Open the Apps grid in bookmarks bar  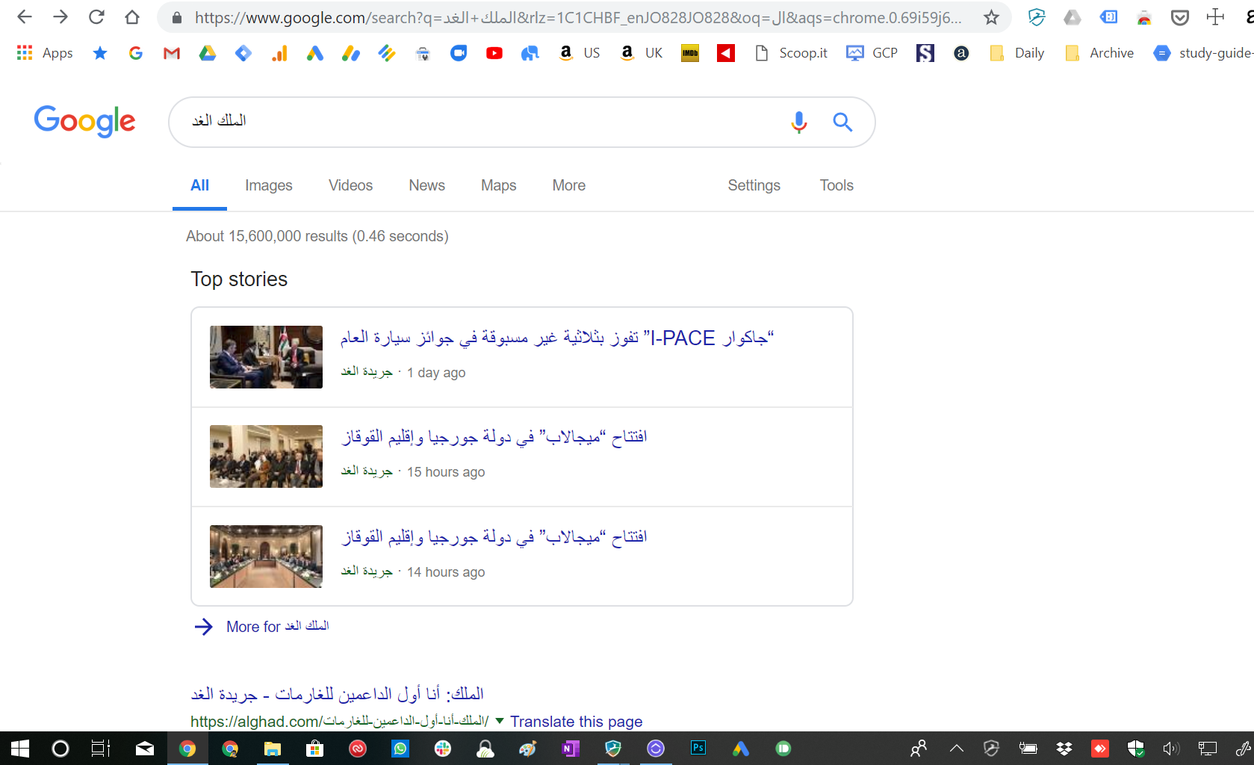click(x=45, y=53)
